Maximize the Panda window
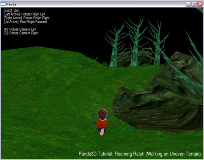 point(194,4)
